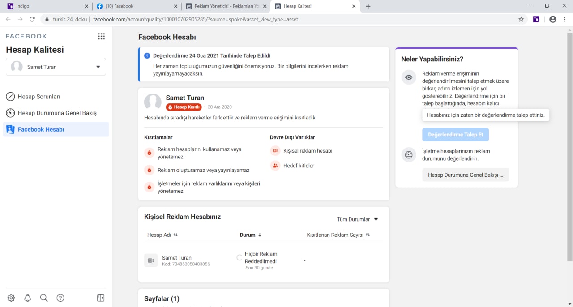Click 'Hiçbir Reklam Reddedilmedi' status text
The height and width of the screenshot is (307, 573).
tap(261, 258)
